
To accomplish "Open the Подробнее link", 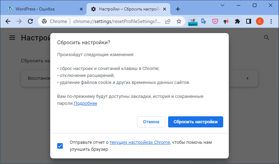I will [85, 103].
